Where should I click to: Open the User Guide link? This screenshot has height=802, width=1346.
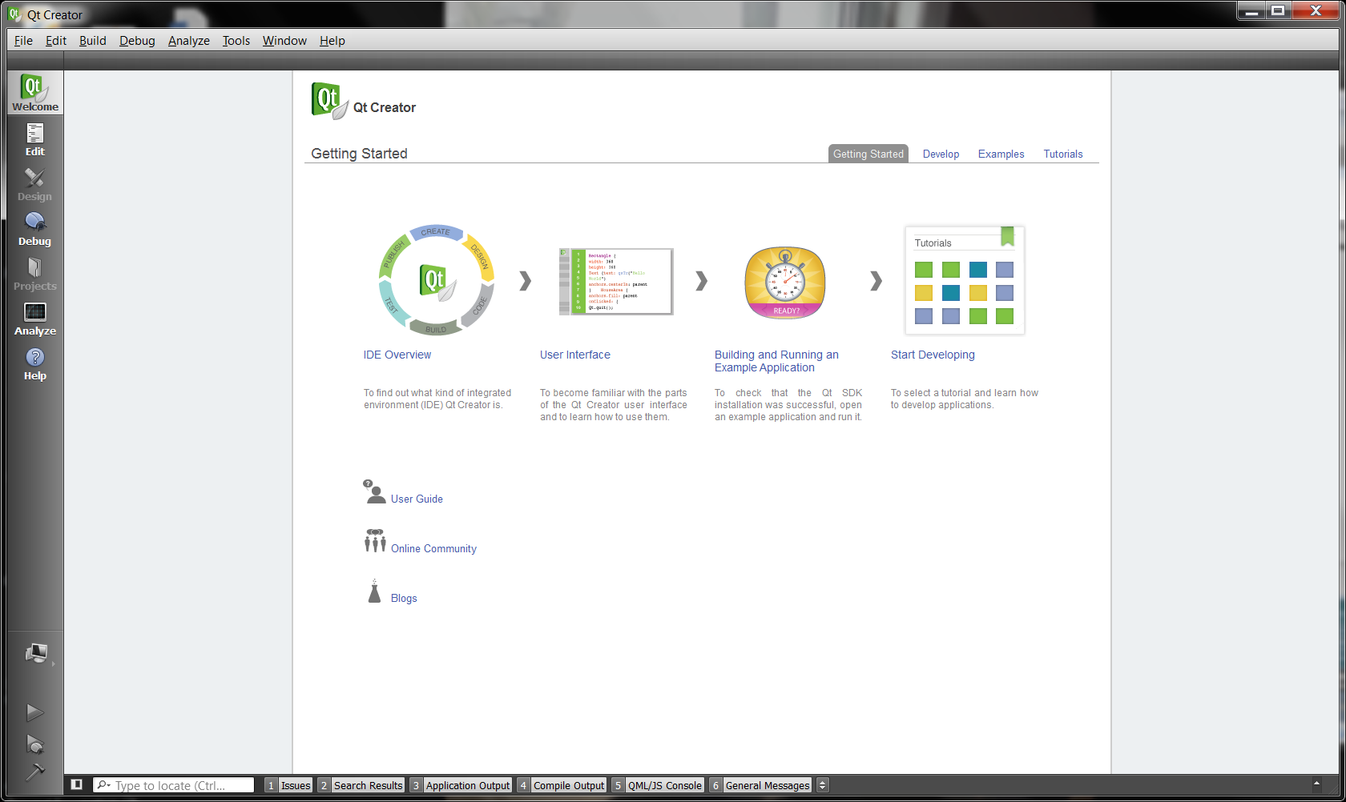pos(417,499)
